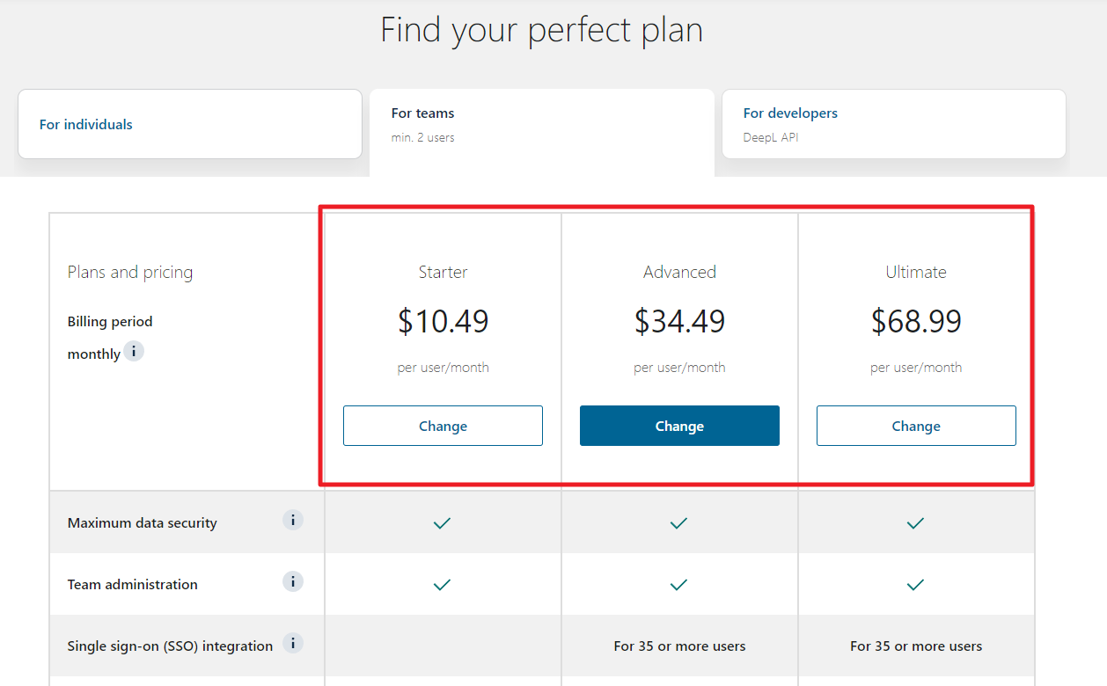Screen dimensions: 1107x686
Task: Click Advanced's Maximum data security checkmark
Action: point(678,523)
